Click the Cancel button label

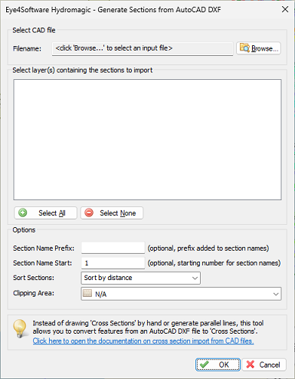click(270, 364)
